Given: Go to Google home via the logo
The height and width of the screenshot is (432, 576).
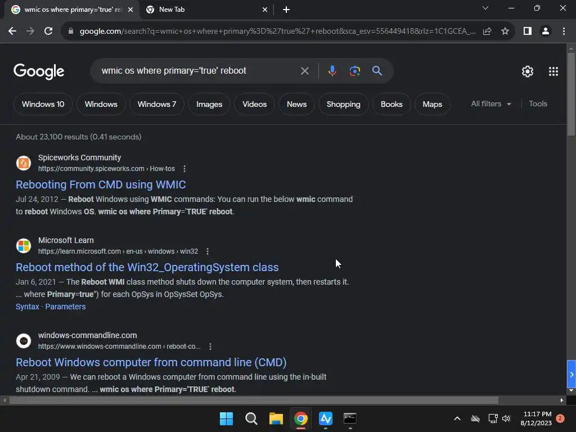Looking at the screenshot, I should pos(39,71).
